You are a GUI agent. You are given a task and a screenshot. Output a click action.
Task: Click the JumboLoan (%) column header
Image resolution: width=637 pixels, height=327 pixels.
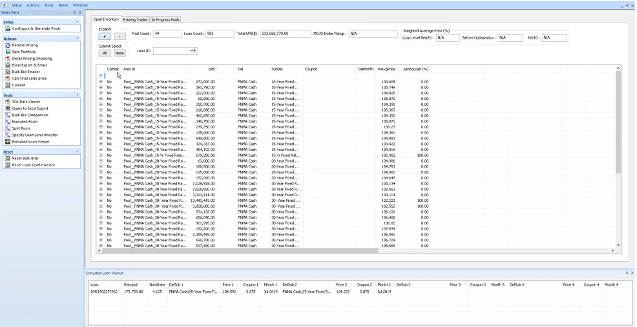coord(415,70)
